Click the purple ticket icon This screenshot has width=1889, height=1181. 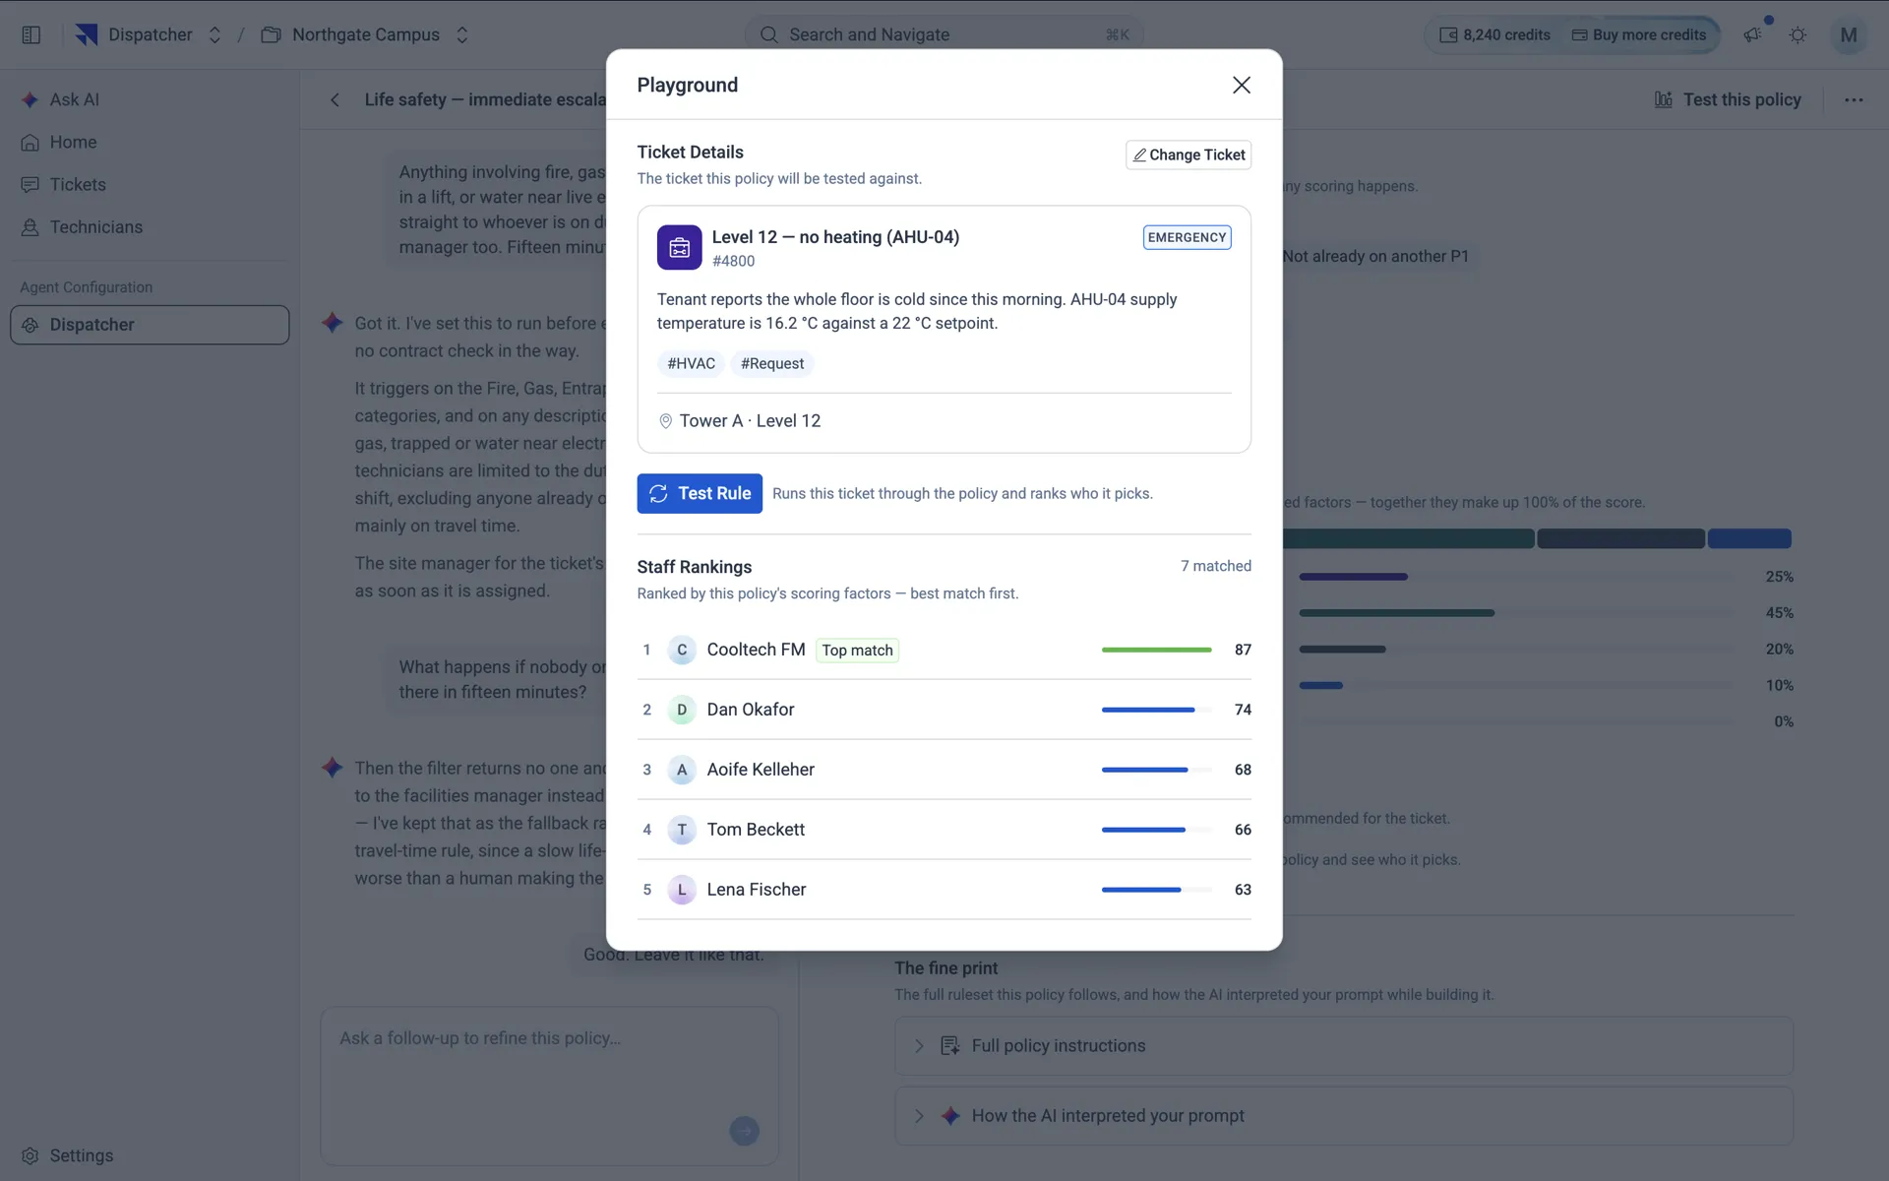pos(679,247)
